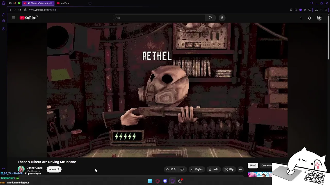
Task: Click the video title text
Action: (47, 162)
